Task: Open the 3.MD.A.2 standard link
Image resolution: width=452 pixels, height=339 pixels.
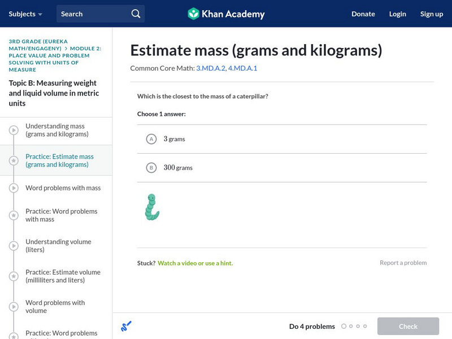Action: point(210,68)
